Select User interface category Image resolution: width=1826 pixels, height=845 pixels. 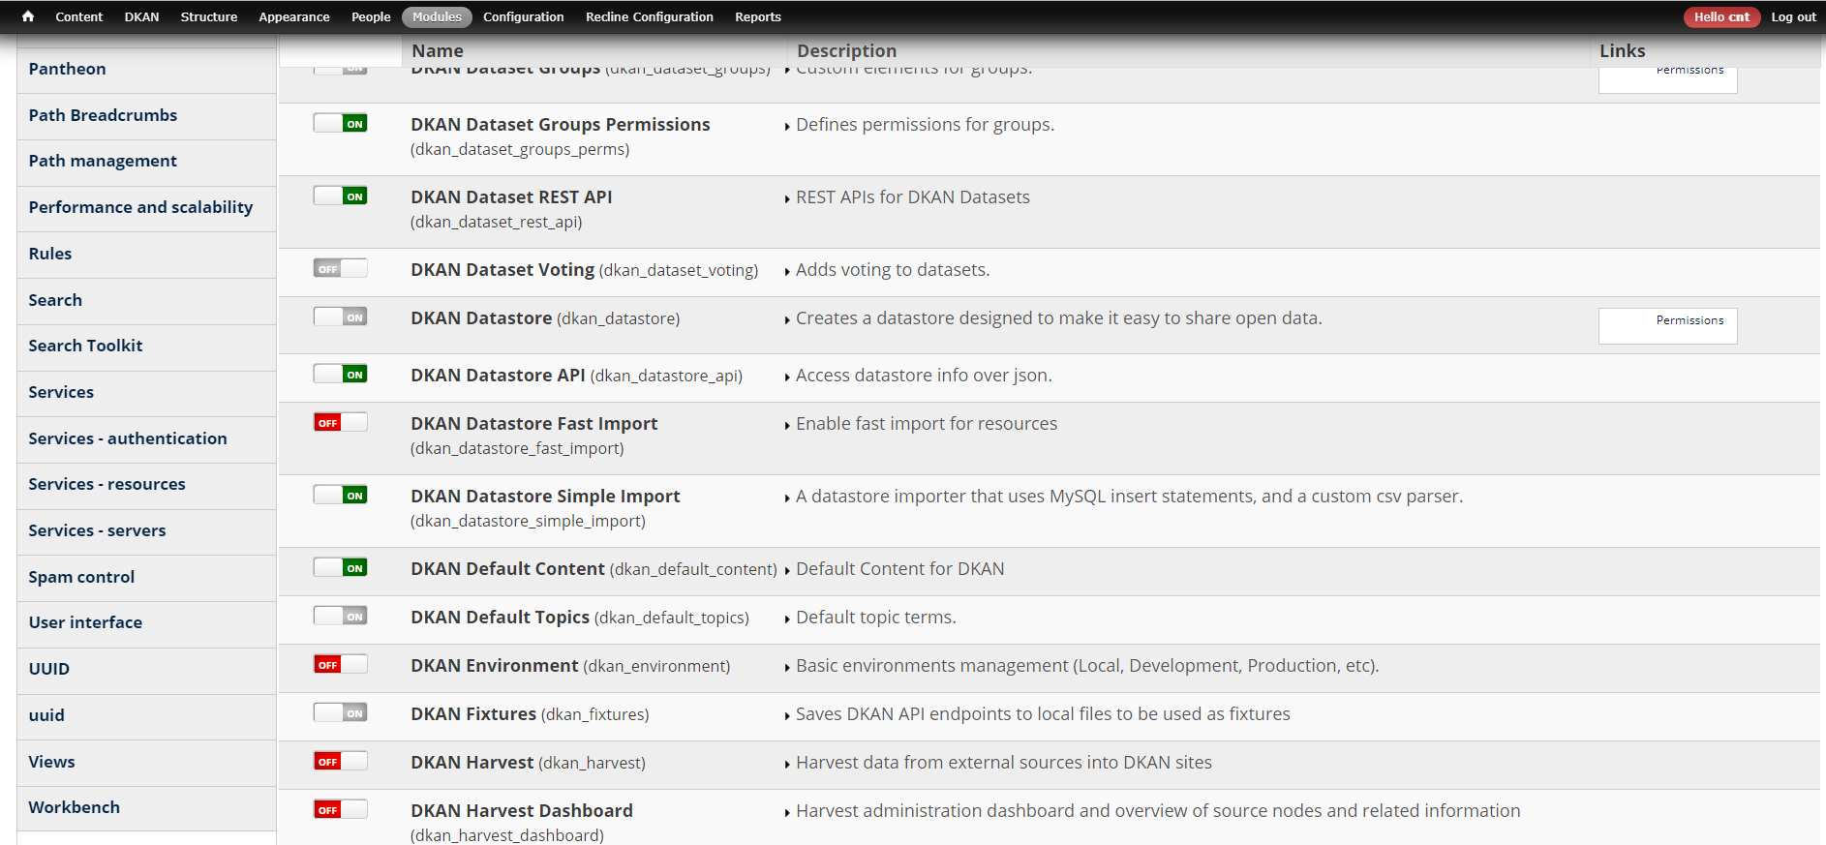(x=146, y=623)
